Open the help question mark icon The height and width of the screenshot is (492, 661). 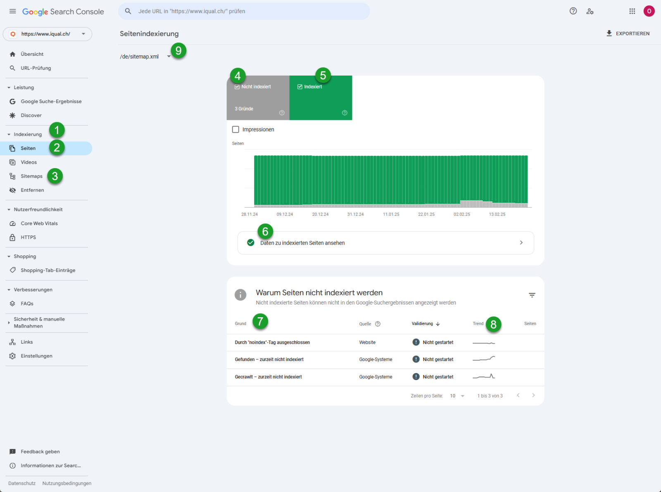[x=573, y=11]
